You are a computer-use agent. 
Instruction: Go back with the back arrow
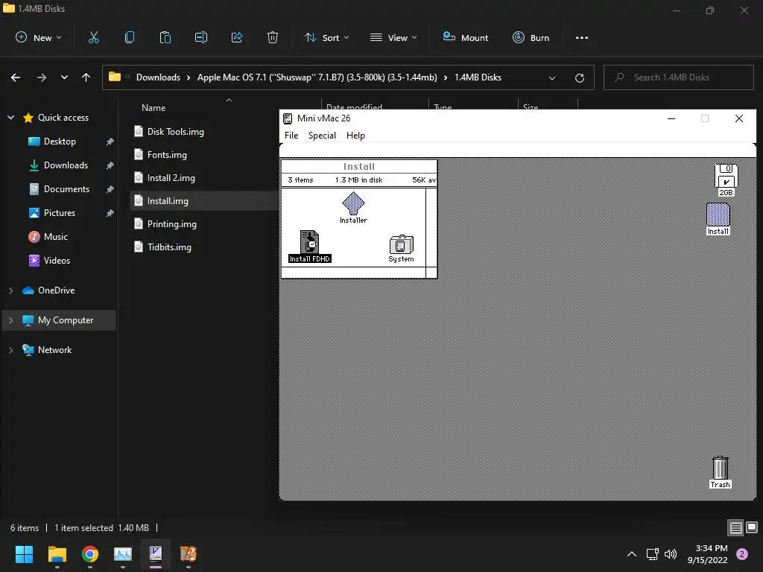(x=16, y=77)
